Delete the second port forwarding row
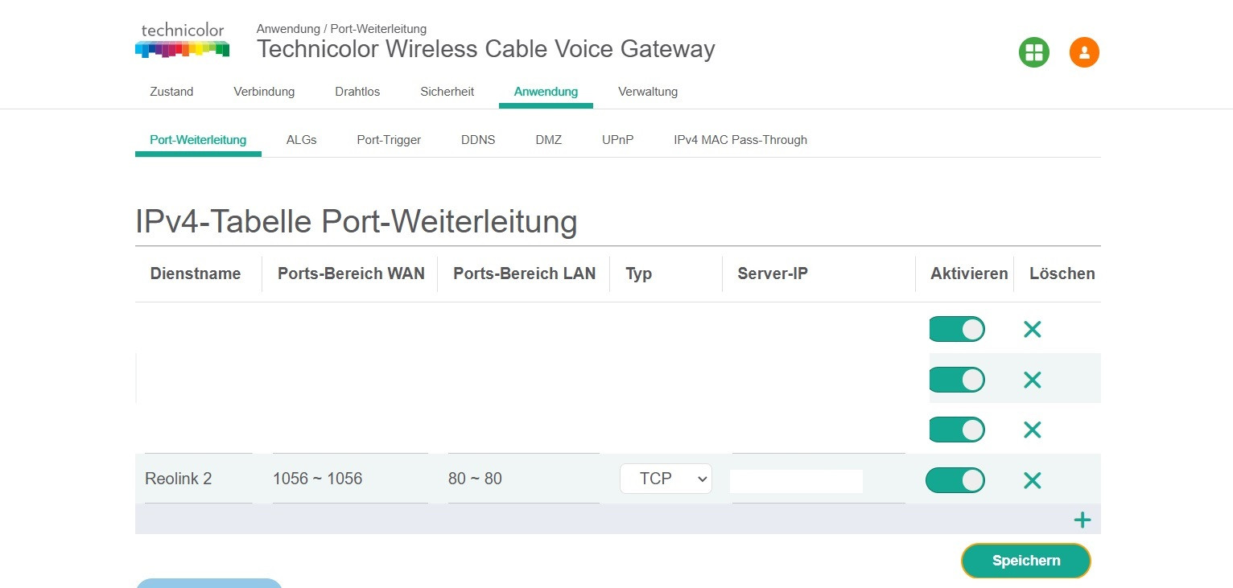1233x588 pixels. pyautogui.click(x=1032, y=380)
